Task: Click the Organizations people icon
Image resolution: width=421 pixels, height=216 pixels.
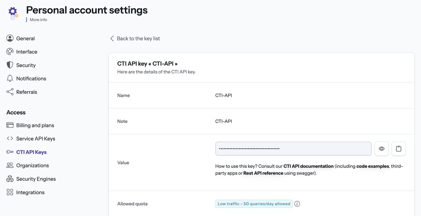Action: click(x=10, y=165)
